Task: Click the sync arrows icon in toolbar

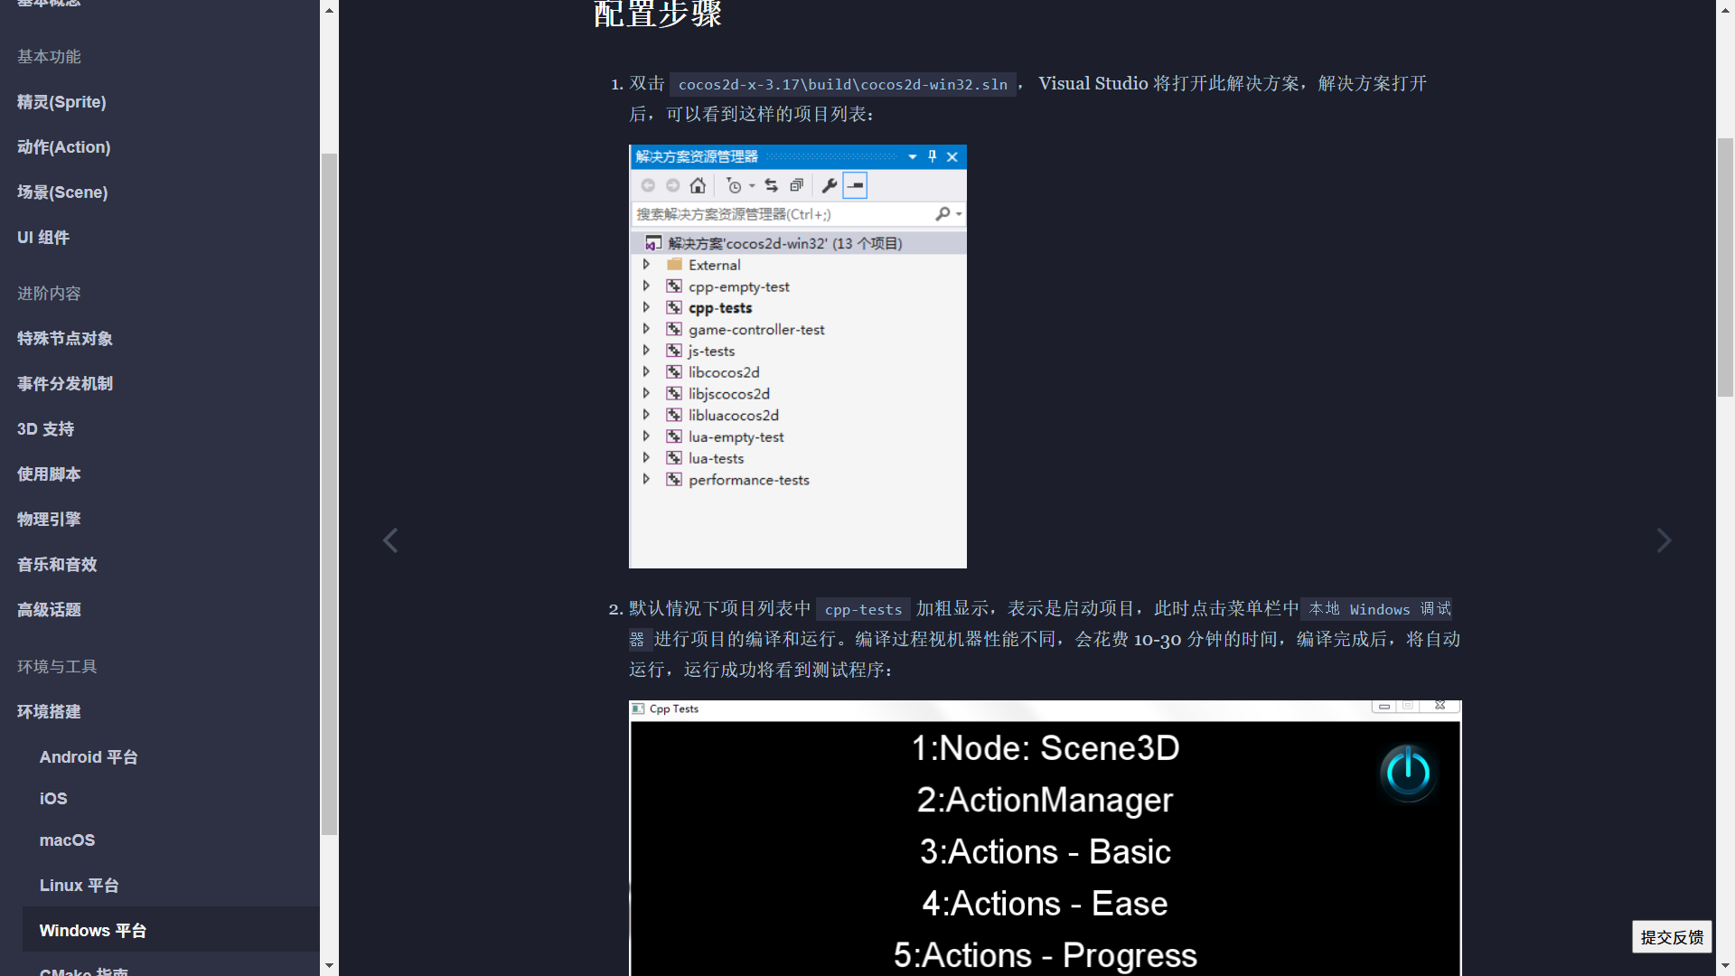Action: [x=771, y=185]
